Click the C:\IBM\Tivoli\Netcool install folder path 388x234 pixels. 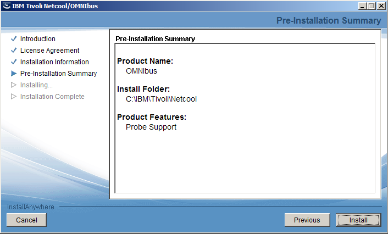(161, 99)
